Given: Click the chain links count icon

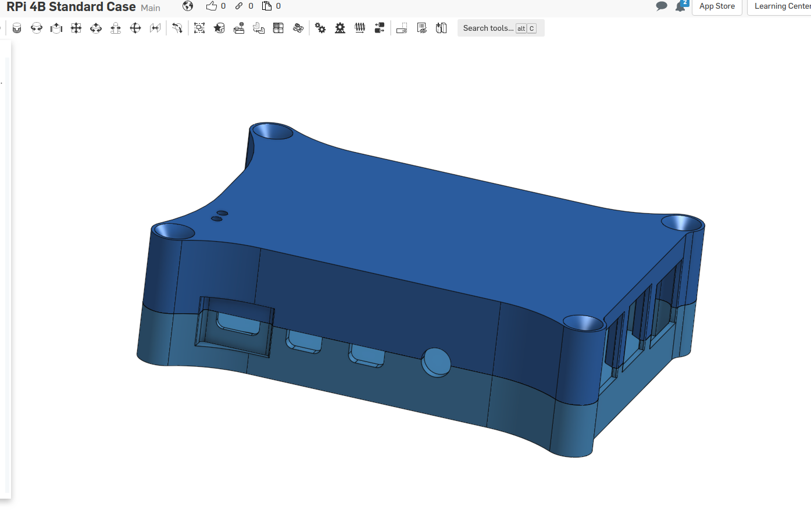Looking at the screenshot, I should [239, 6].
